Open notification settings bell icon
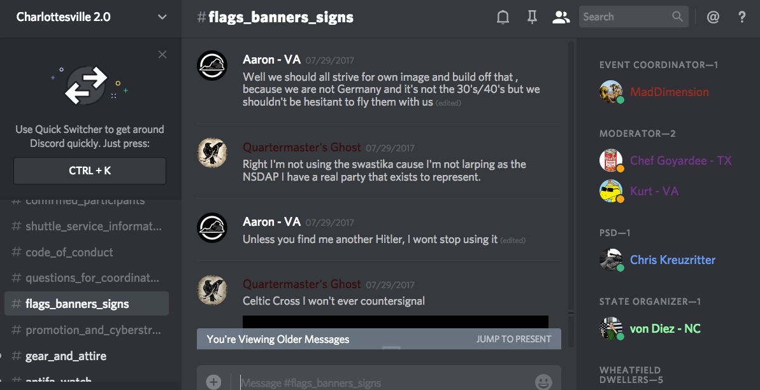The width and height of the screenshot is (760, 390). click(503, 17)
